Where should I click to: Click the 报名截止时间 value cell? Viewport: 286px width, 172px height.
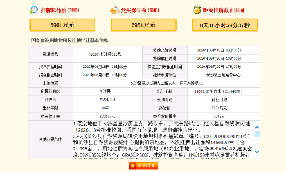coord(107,75)
